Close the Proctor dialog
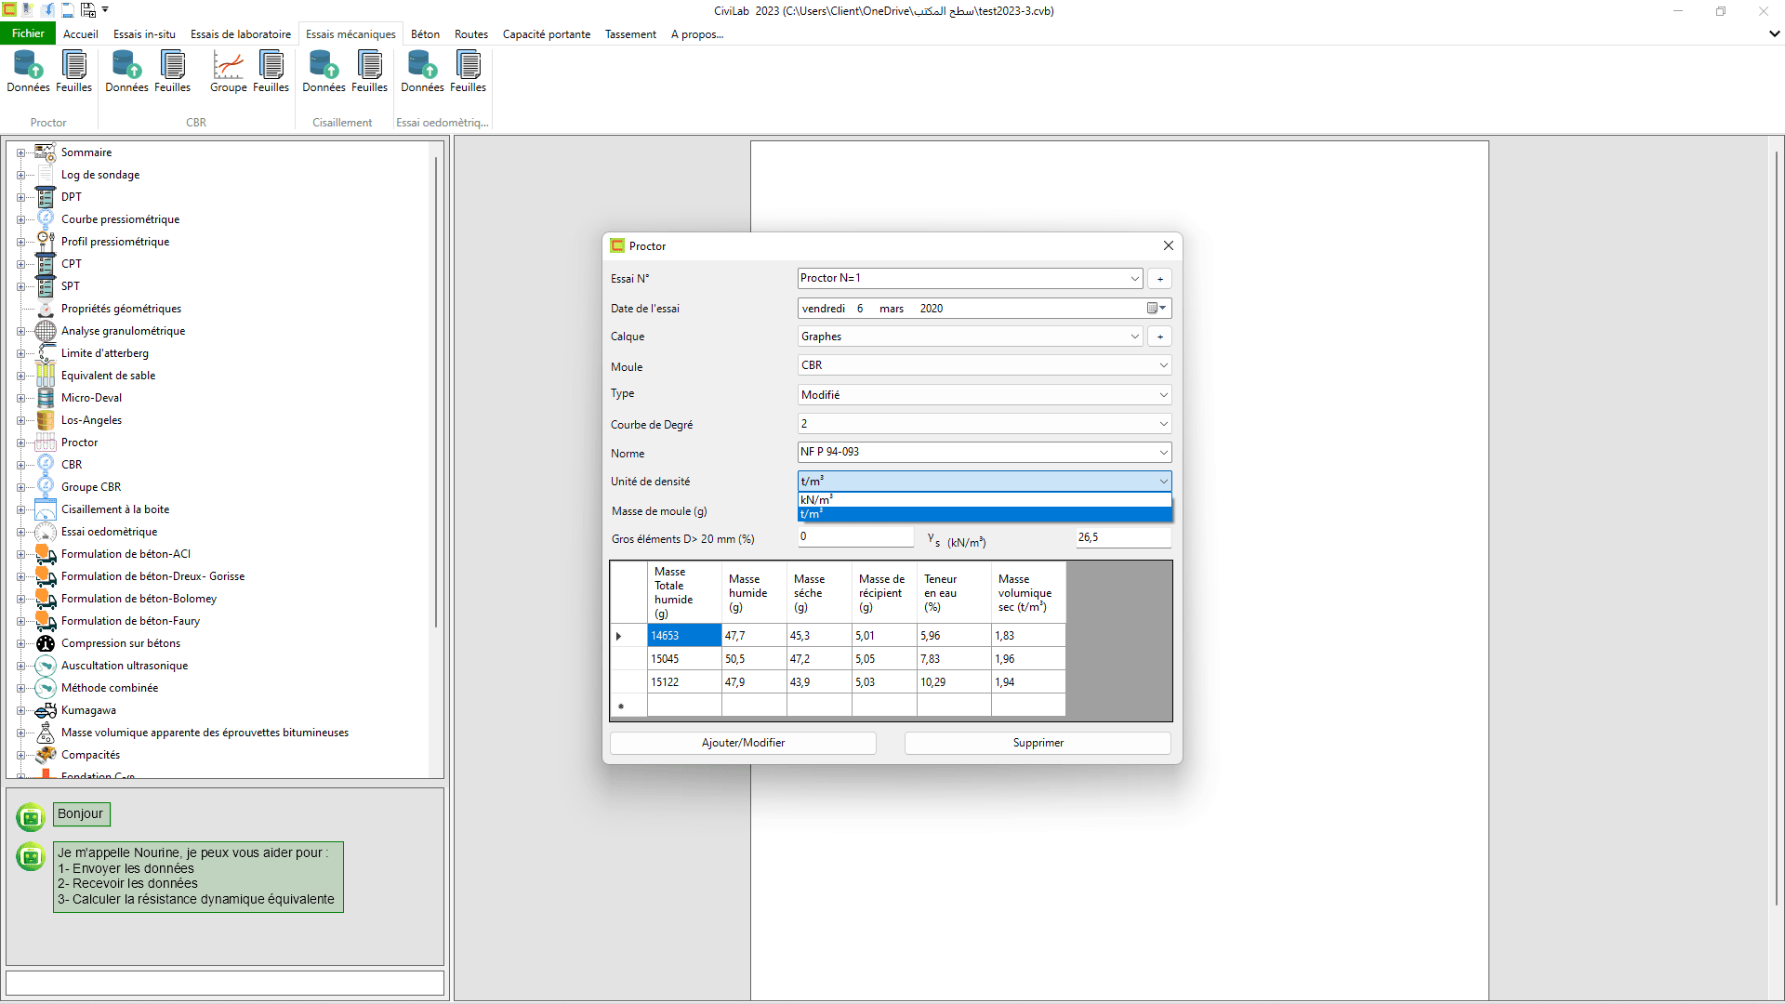Viewport: 1785px width, 1004px height. (1169, 246)
